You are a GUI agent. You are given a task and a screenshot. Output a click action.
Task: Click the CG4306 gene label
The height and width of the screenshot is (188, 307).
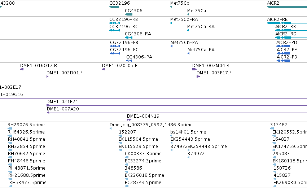[133, 11]
